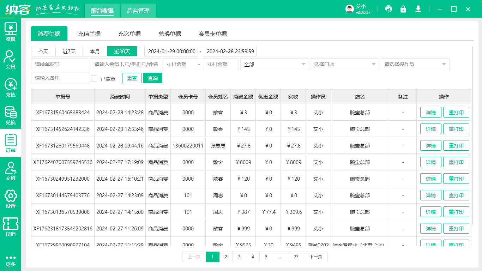482x271 pixels.
Task: Open the 交班 shift handover sidebar icon
Action: pos(11,171)
